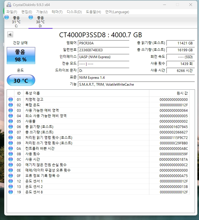The width and height of the screenshot is (199, 220).
Task: Click the features field S.M.A.R.T., TRIM, VolatileWriteCache
Action: 136,84
